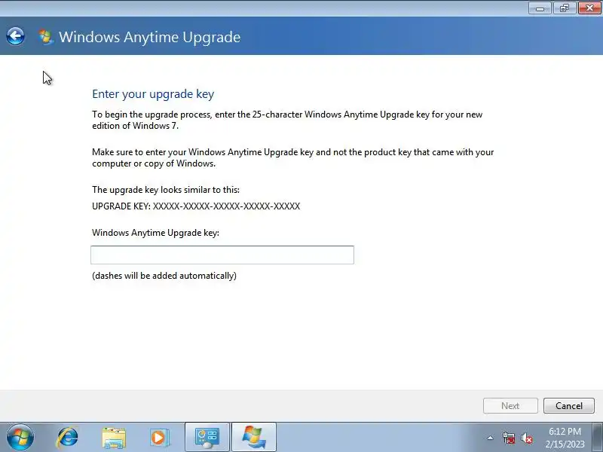Restore down the window
603x452 pixels.
(564, 8)
